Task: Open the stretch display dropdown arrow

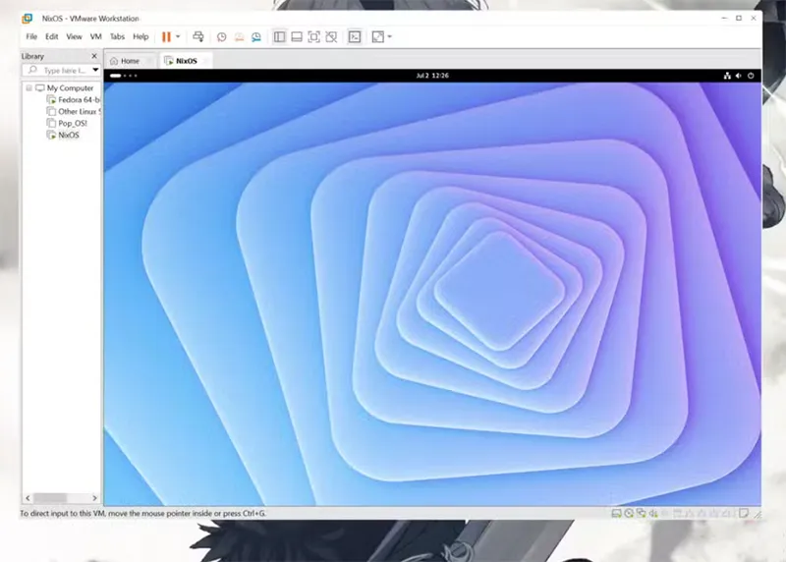Action: click(389, 36)
